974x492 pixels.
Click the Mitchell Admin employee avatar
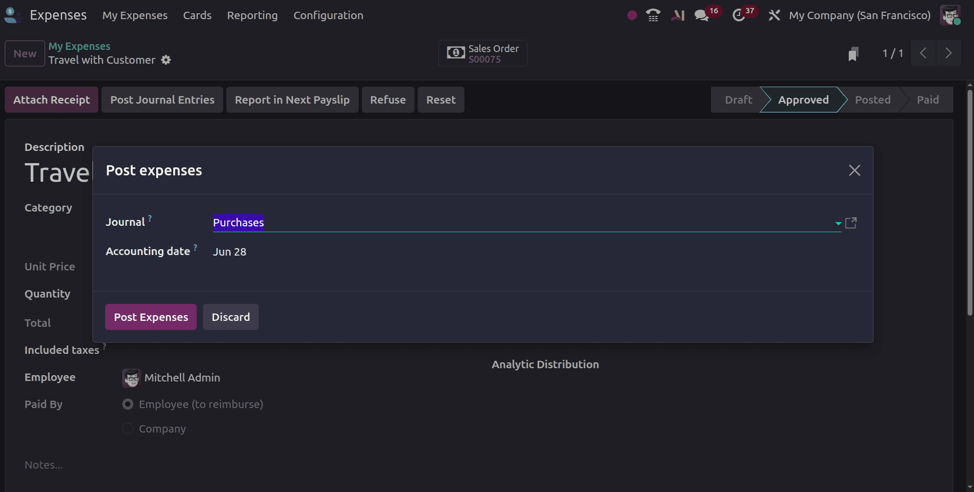[131, 378]
